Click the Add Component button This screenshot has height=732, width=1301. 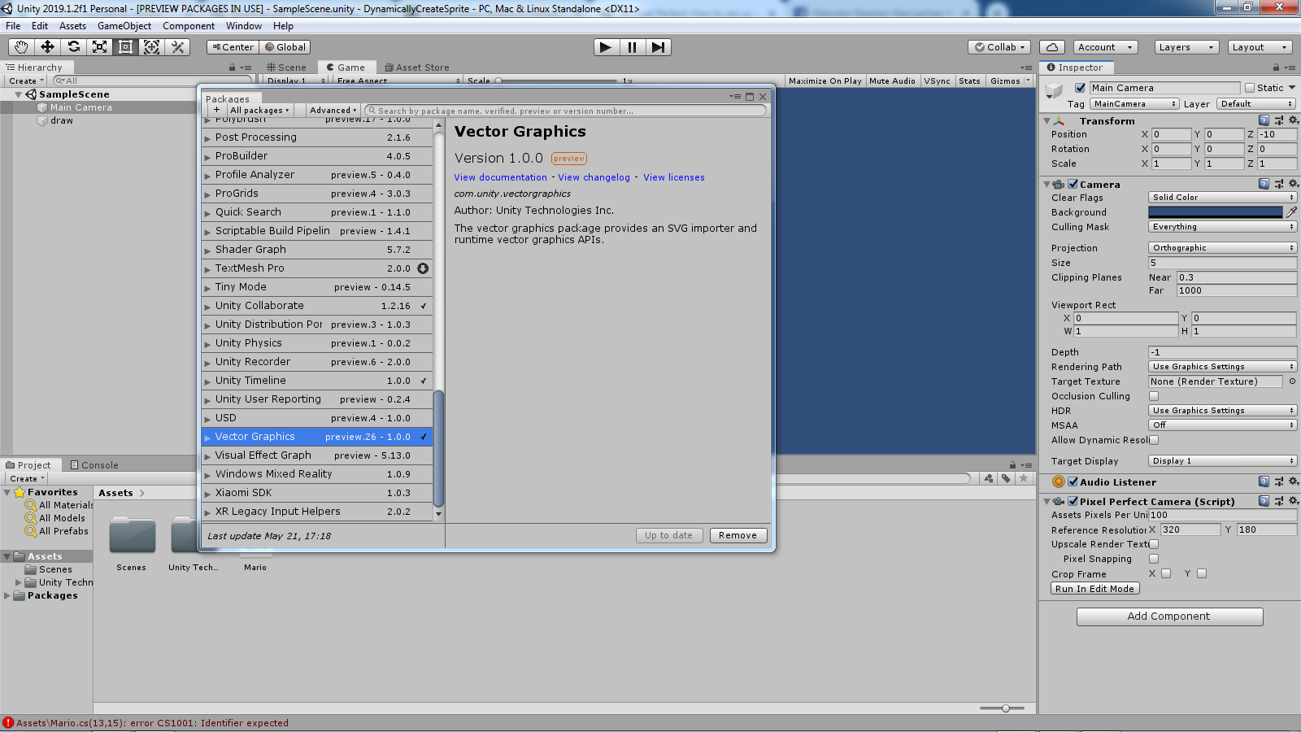tap(1169, 616)
